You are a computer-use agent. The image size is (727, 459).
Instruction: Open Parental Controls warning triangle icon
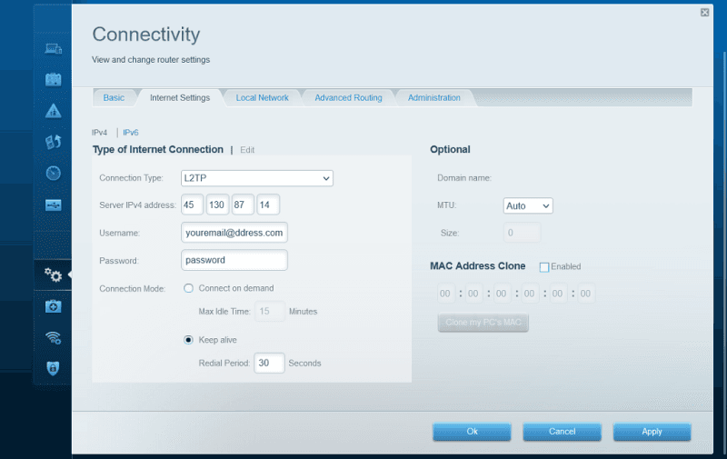53,111
